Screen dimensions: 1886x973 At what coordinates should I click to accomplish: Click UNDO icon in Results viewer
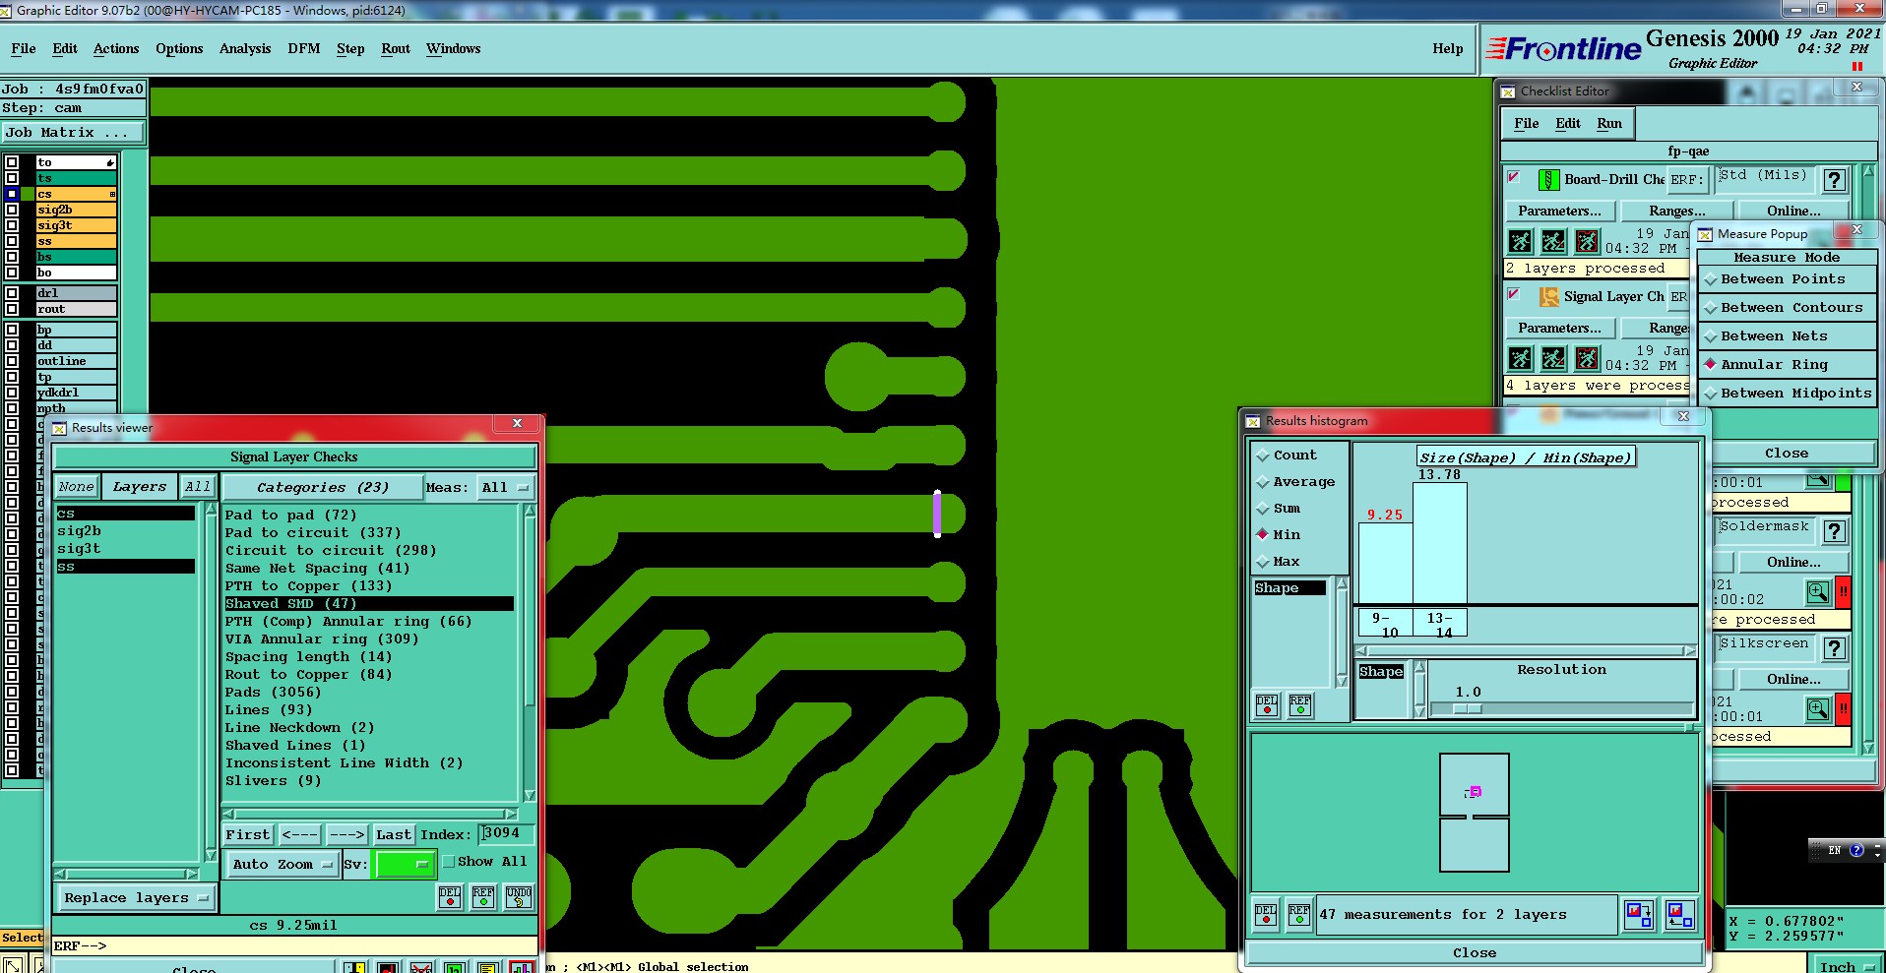519,896
